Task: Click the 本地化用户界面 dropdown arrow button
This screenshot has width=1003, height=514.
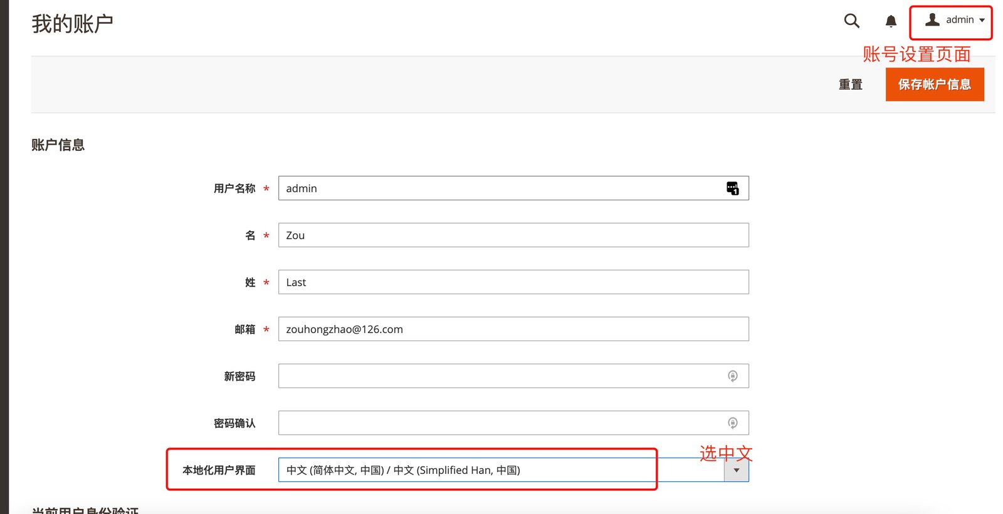Action: [x=736, y=470]
